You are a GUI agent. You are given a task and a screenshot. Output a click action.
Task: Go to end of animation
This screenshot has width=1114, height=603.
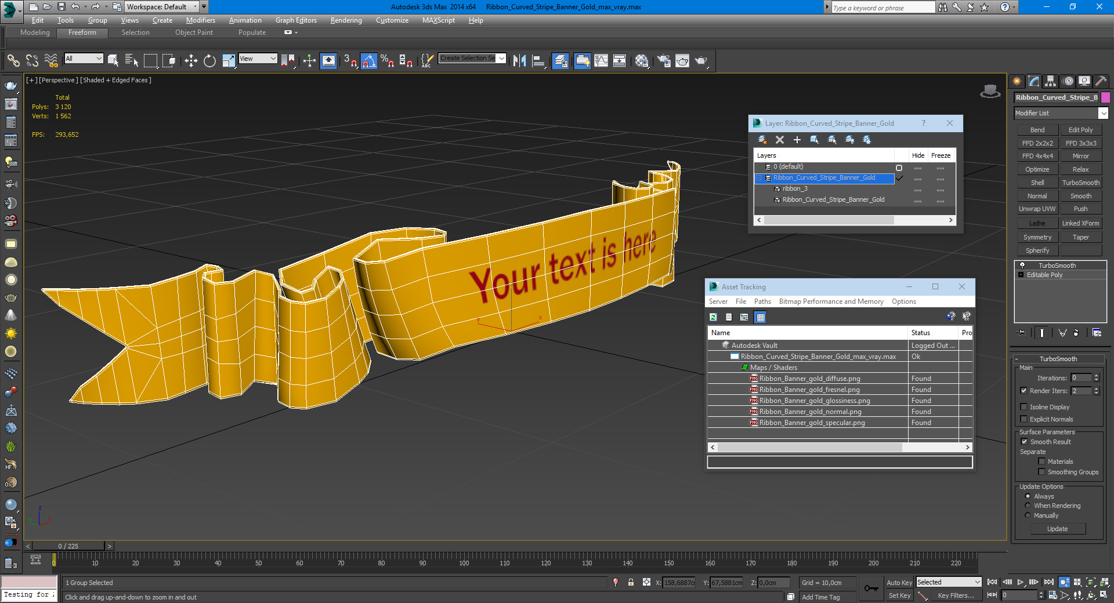click(x=1048, y=582)
